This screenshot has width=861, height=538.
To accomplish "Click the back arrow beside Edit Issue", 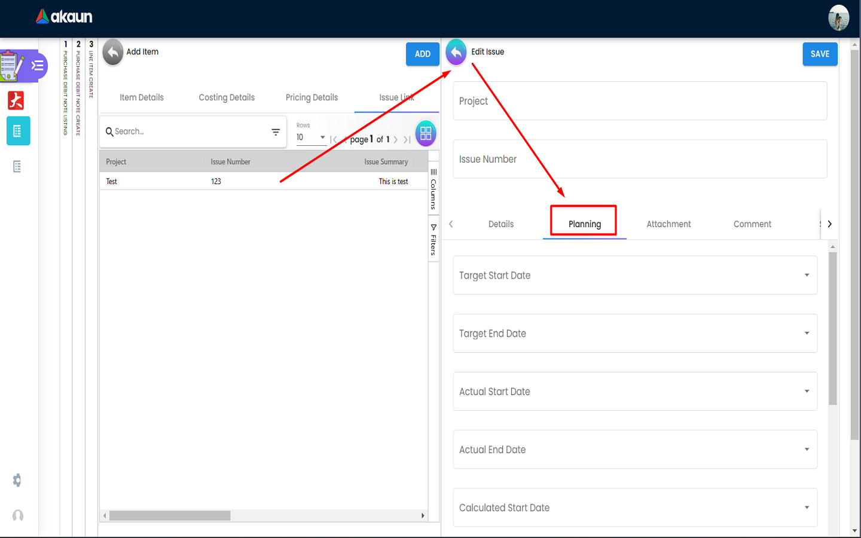I will coord(456,53).
